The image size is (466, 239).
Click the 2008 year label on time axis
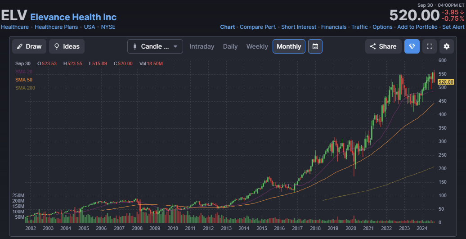[x=137, y=228]
